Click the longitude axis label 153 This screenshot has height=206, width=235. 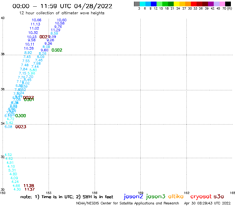49,193
